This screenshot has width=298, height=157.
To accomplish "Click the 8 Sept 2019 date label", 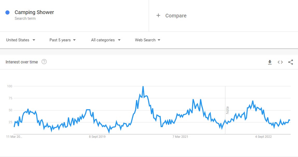I will (97, 137).
